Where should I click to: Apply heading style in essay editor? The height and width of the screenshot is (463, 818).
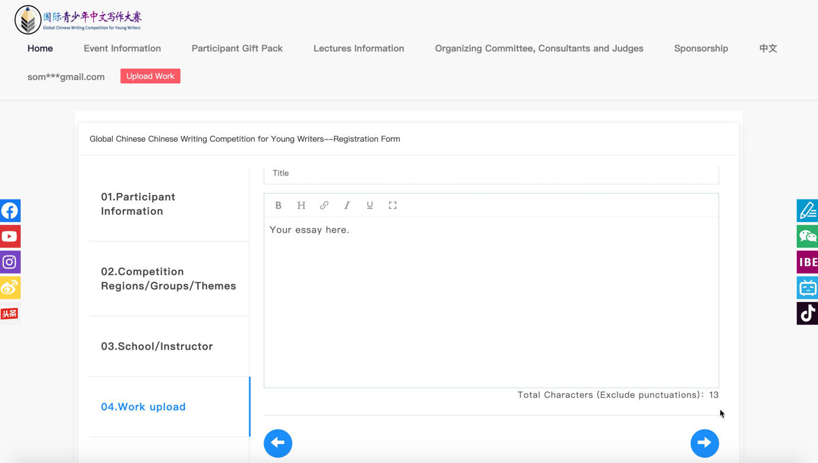tap(301, 205)
